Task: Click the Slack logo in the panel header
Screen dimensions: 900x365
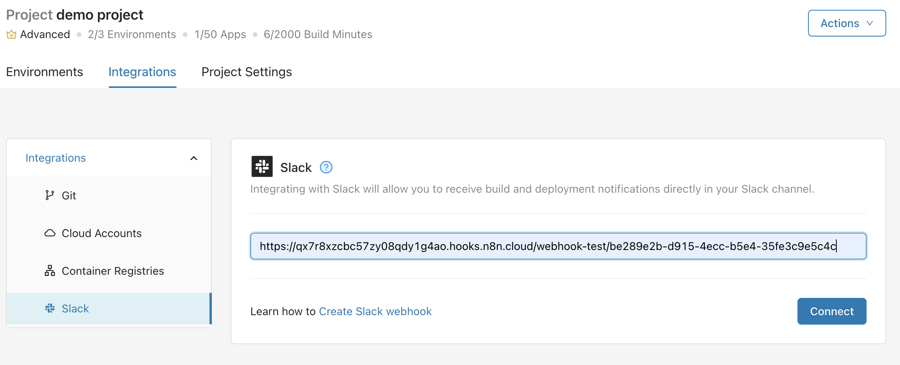Action: (x=262, y=166)
